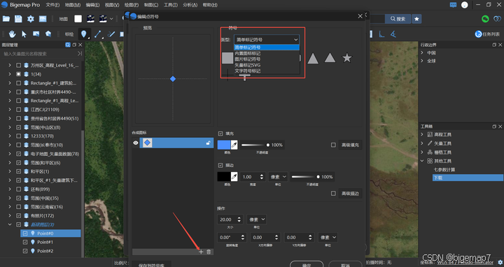Click the double-heart icon at top right
The image size is (504, 267).
click(497, 19)
